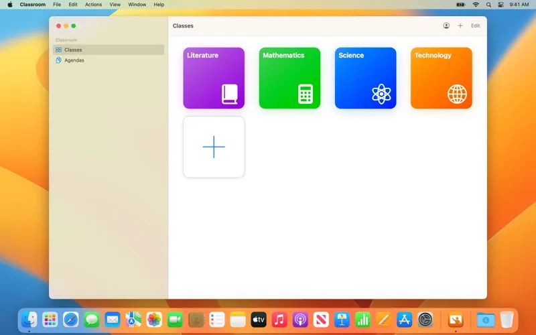Open Pages from the Dock
536x335 pixels.
point(383,320)
